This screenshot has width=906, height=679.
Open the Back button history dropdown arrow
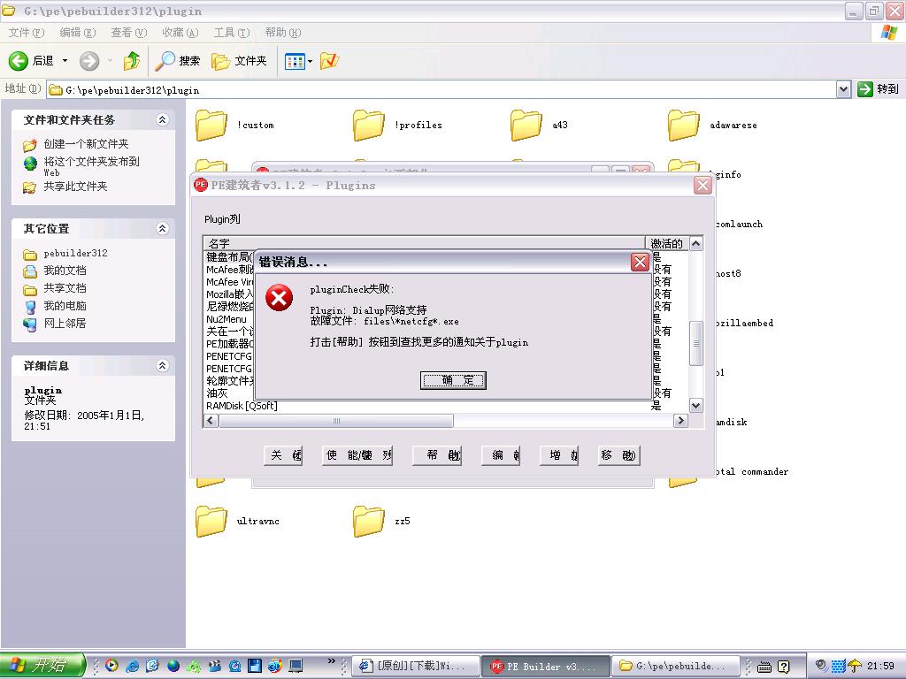(x=65, y=61)
